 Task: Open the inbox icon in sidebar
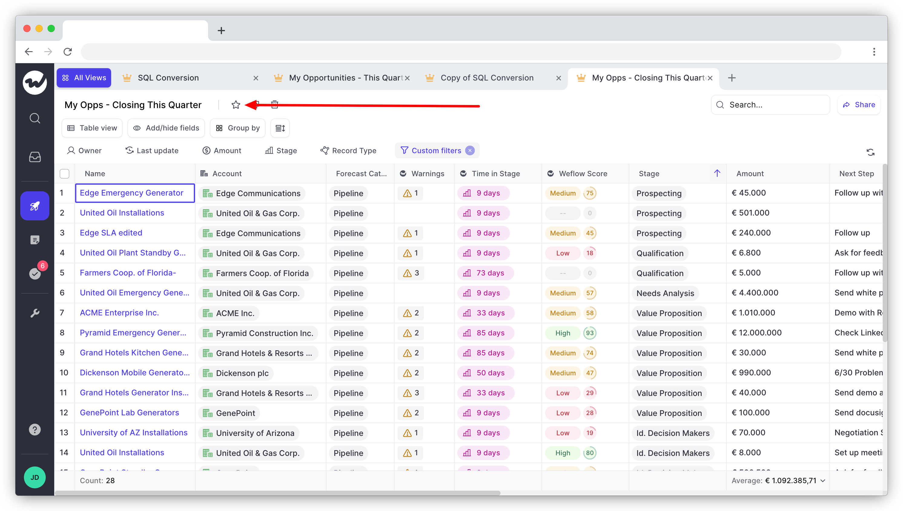35,157
